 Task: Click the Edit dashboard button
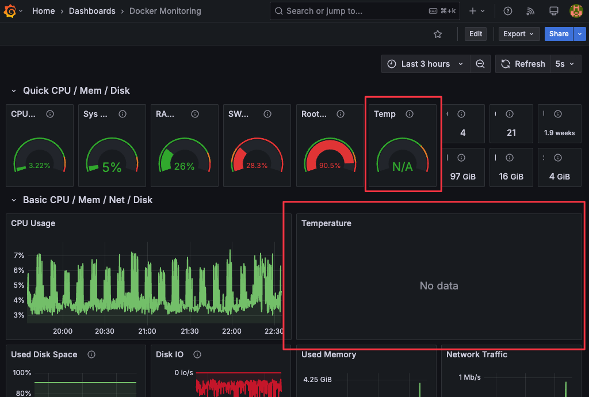point(476,34)
